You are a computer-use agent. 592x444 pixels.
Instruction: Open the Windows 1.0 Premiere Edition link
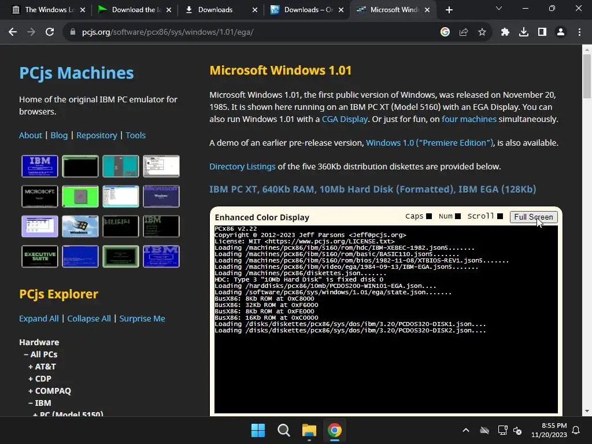pos(430,143)
